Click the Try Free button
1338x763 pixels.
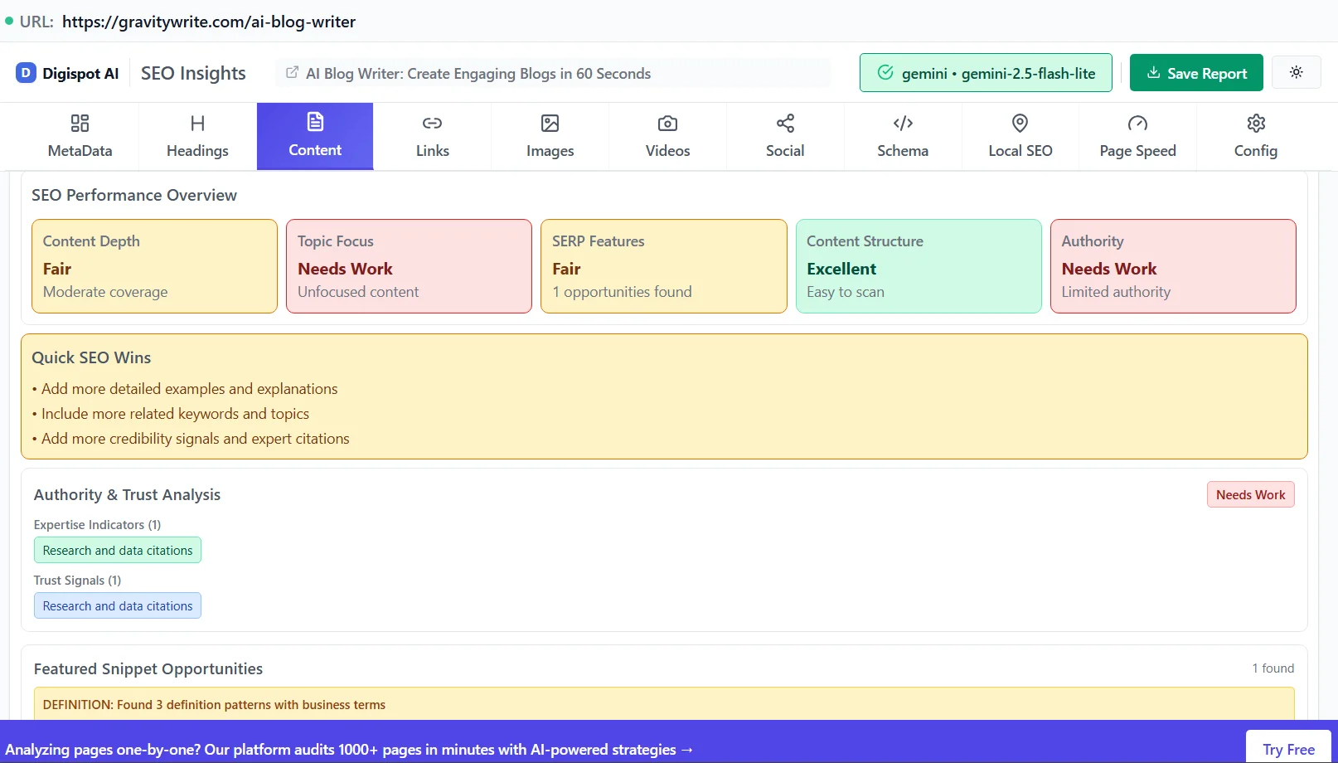[1287, 749]
